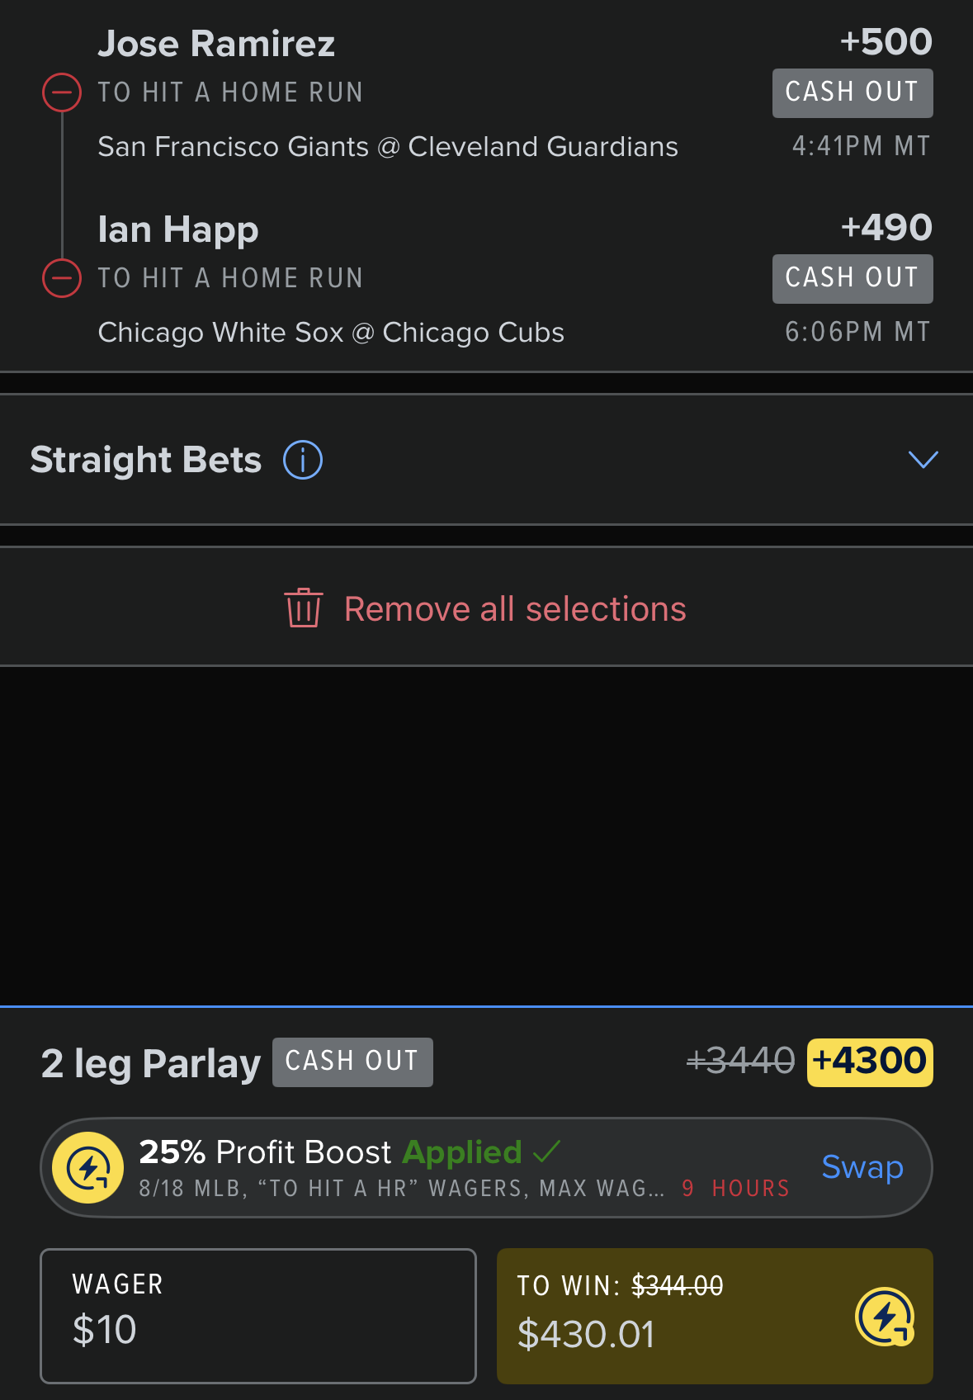Remove Ian Happ selection with minus icon
The width and height of the screenshot is (973, 1400).
[x=62, y=278]
